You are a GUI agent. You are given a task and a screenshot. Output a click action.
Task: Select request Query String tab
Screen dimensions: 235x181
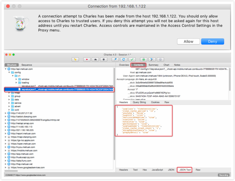(139, 102)
